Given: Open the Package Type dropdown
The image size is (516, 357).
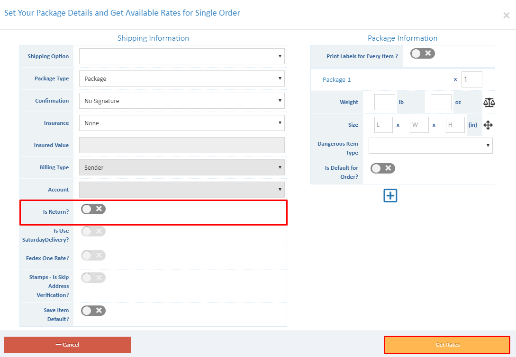Looking at the screenshot, I should (x=181, y=78).
